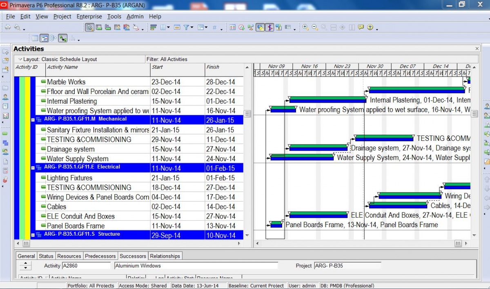Open Projects from the left sidebar folder icon
Screen dimensions: 490x289
5,88
